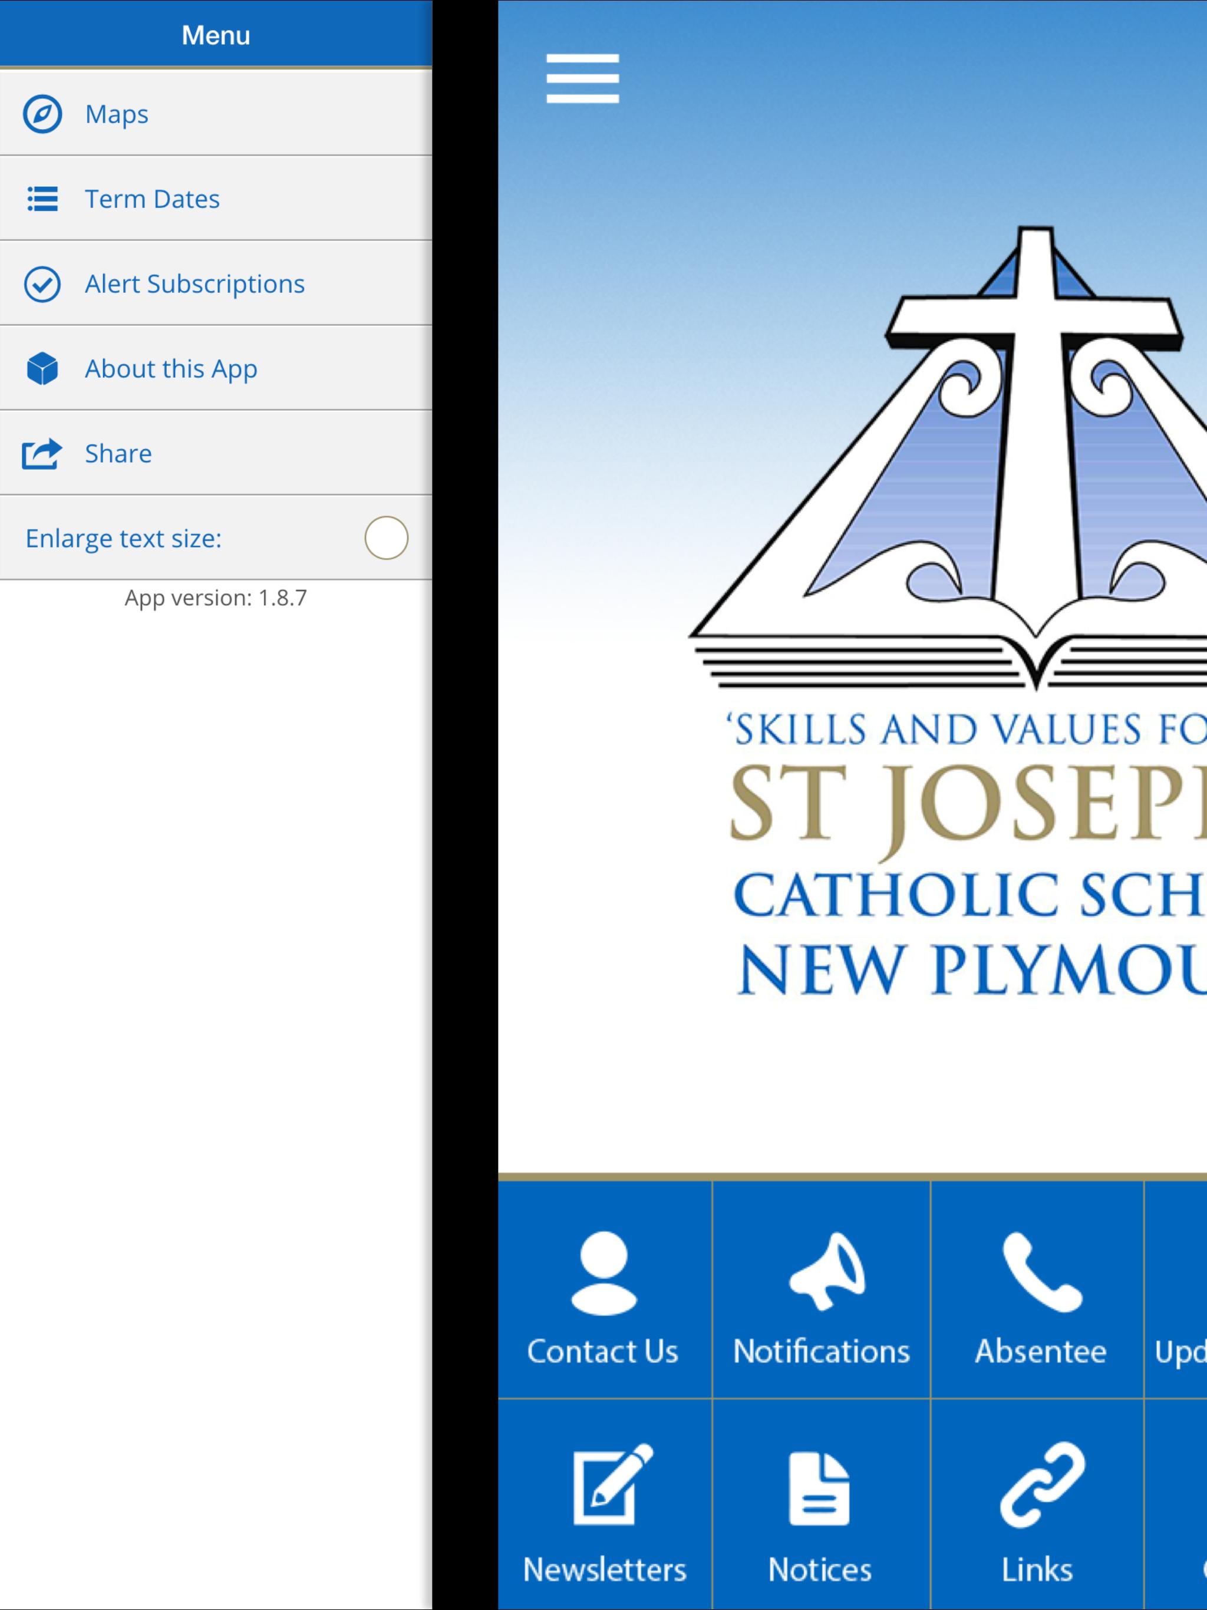Click the Share arrow icon
The height and width of the screenshot is (1610, 1207).
point(41,453)
